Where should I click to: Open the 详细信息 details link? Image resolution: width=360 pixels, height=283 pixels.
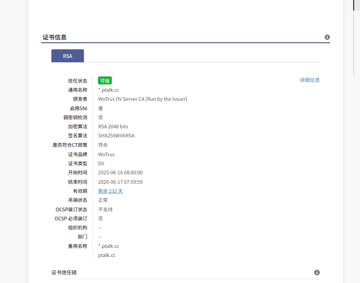pyautogui.click(x=309, y=80)
